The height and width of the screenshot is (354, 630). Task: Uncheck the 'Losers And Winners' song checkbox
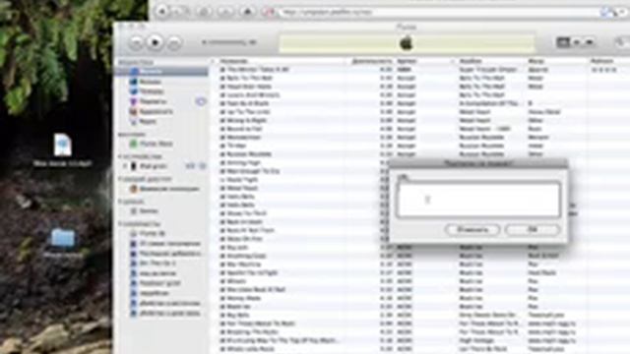[222, 94]
